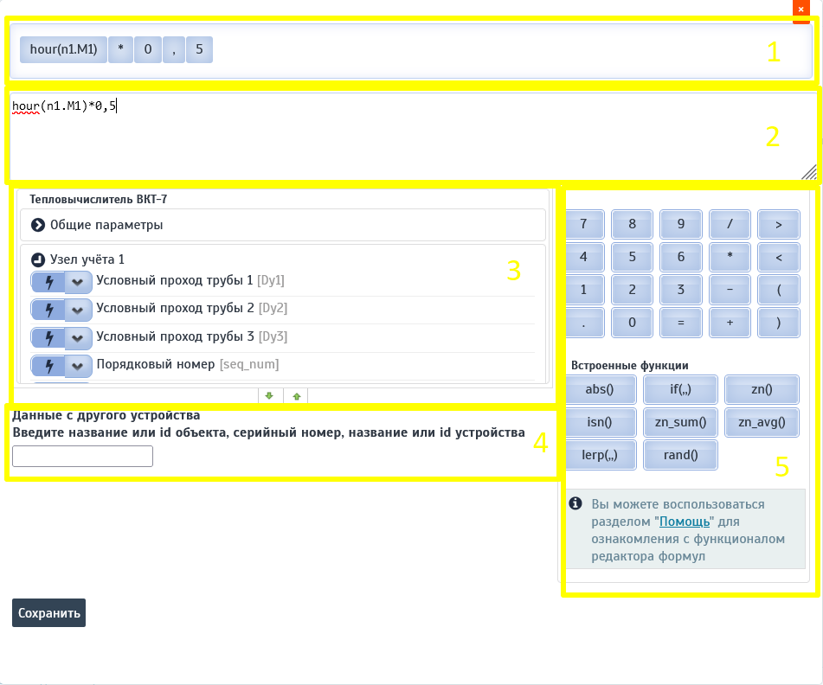Screen dimensions: 823x685
Task: Click lightning icon for Порядковый номер
Action: coord(48,366)
